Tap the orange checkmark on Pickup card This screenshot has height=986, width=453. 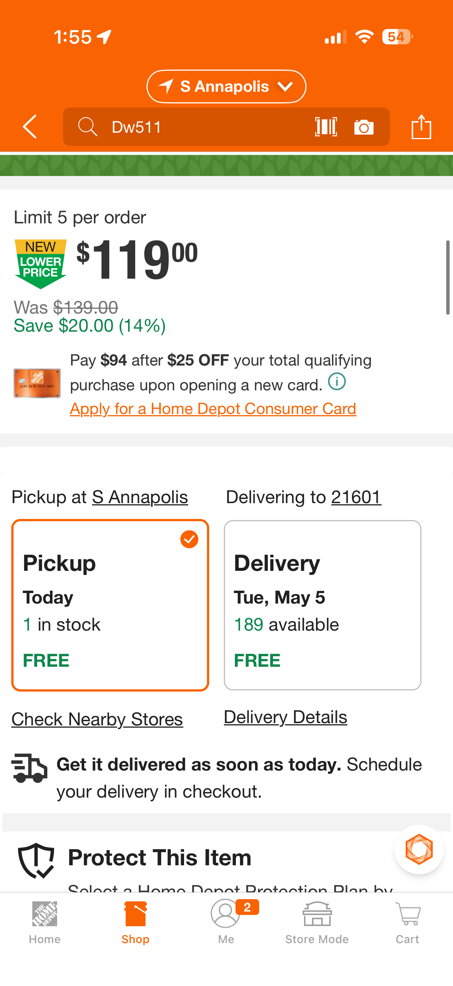click(189, 539)
